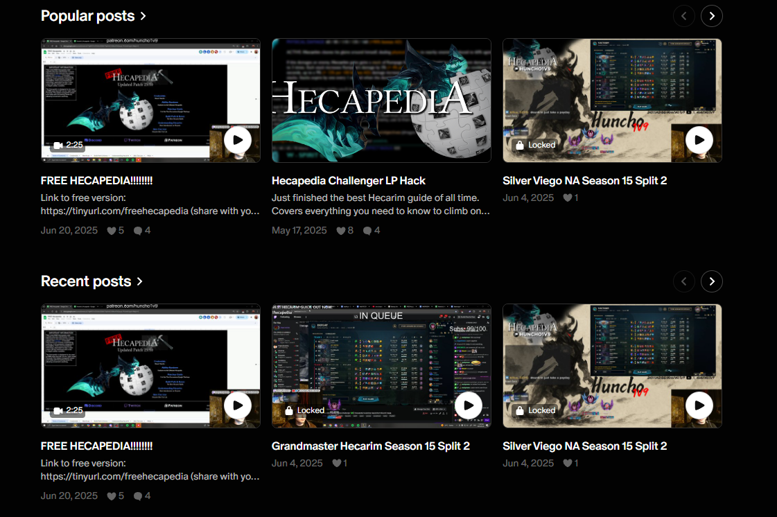Screen dimensions: 777x517
Task: Open comments on FREE HECAPEDIA in Recent posts
Action: pyautogui.click(x=137, y=496)
